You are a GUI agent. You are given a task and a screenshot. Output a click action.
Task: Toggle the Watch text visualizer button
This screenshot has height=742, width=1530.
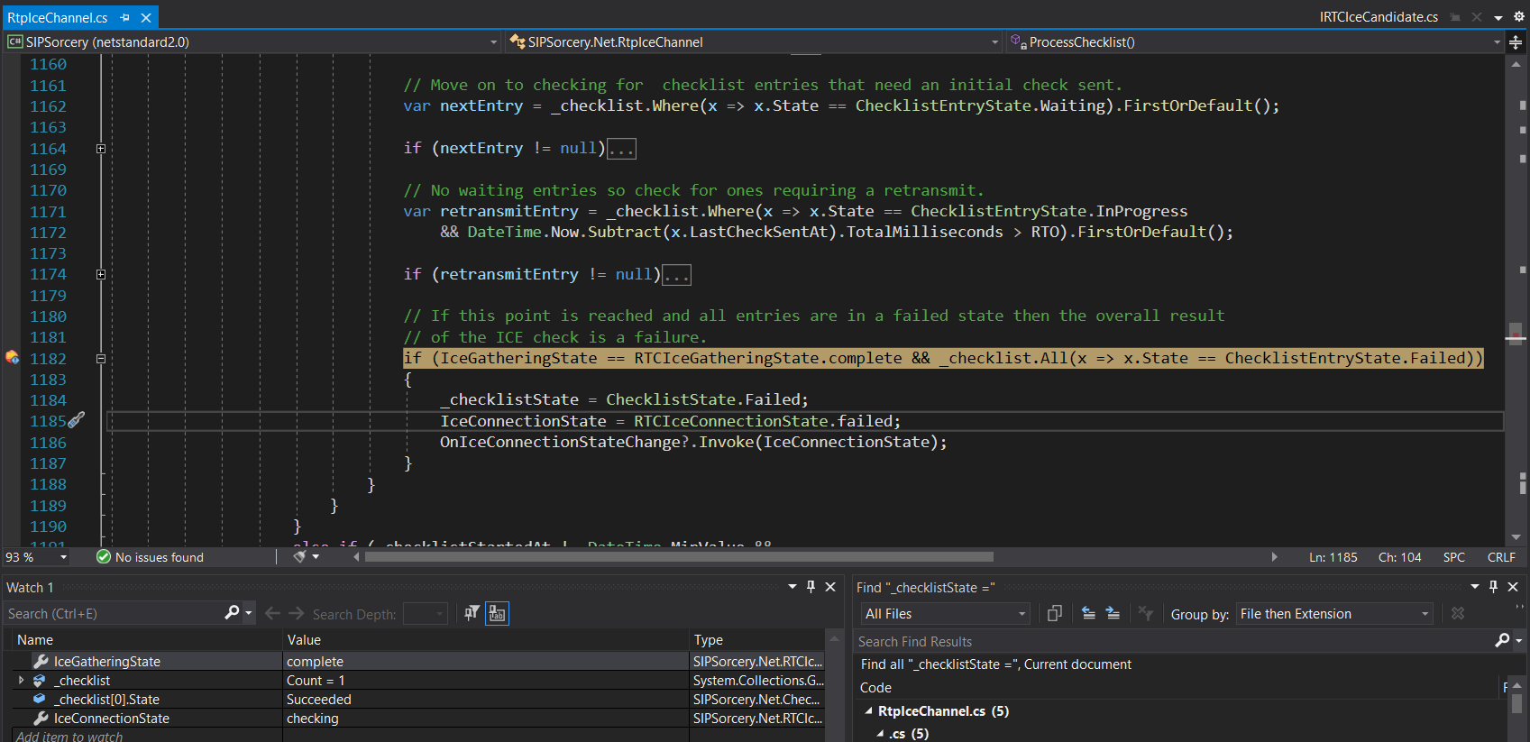click(497, 613)
